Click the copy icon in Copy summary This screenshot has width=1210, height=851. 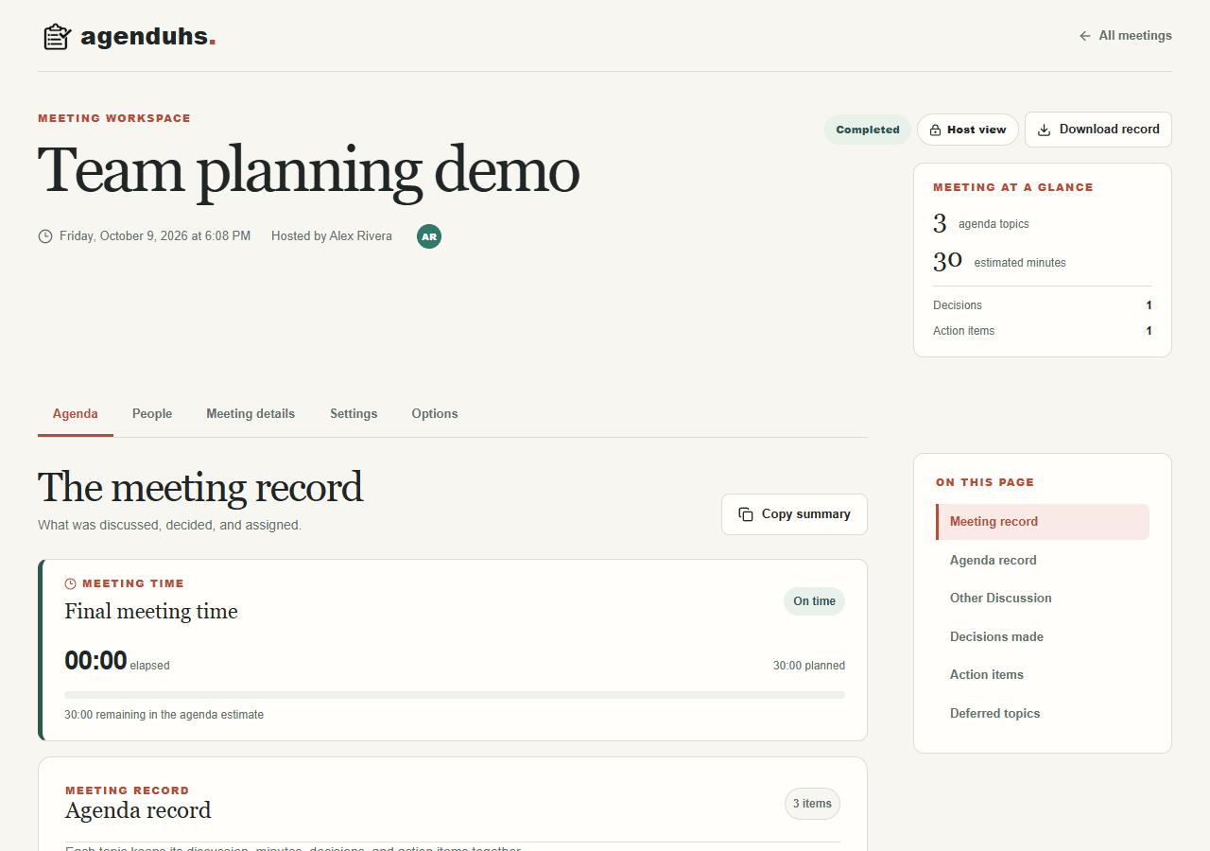[746, 514]
